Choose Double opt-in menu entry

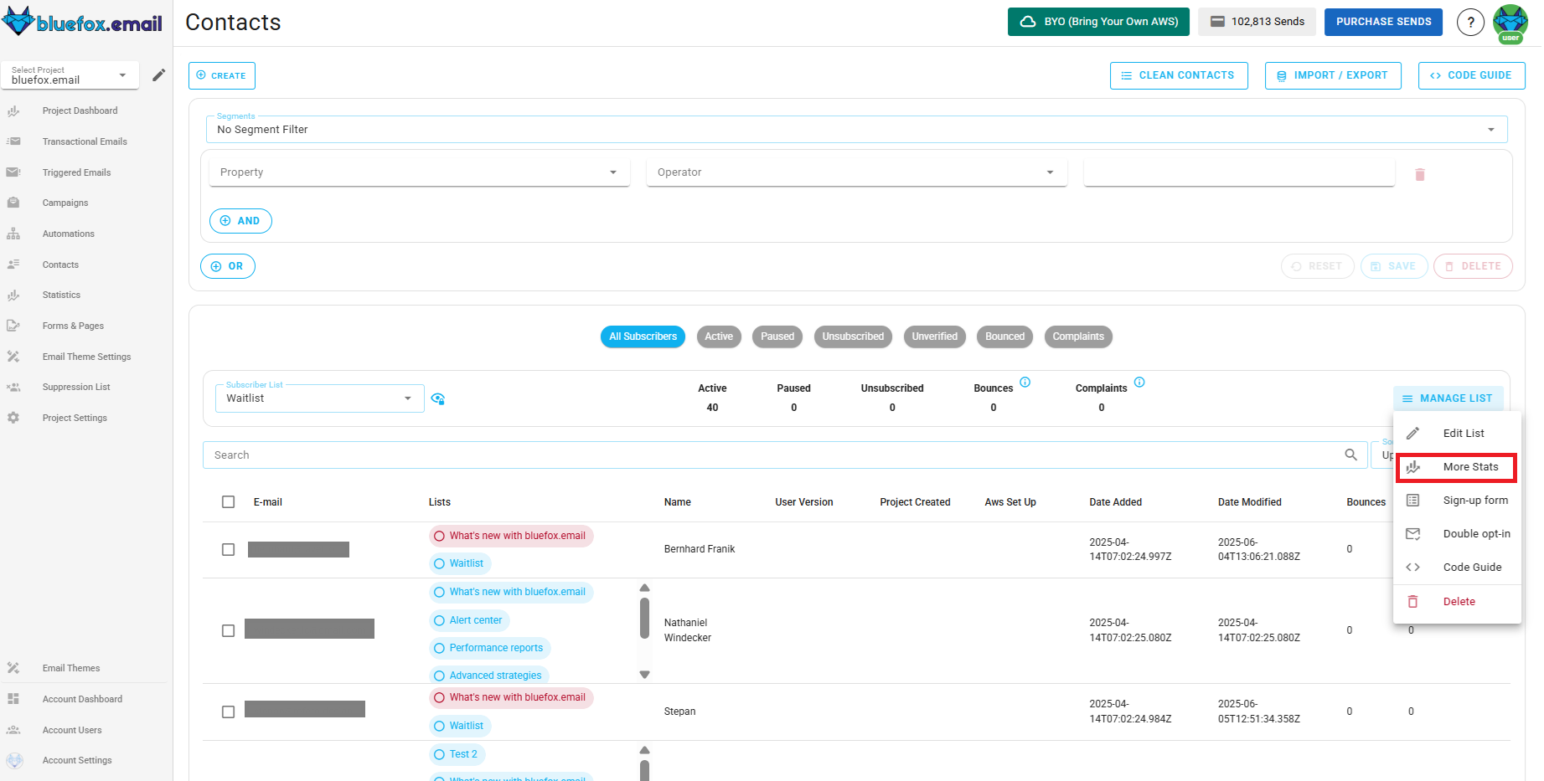coord(1475,534)
